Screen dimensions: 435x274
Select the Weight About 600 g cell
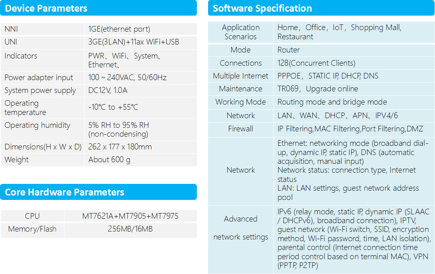pos(109,160)
